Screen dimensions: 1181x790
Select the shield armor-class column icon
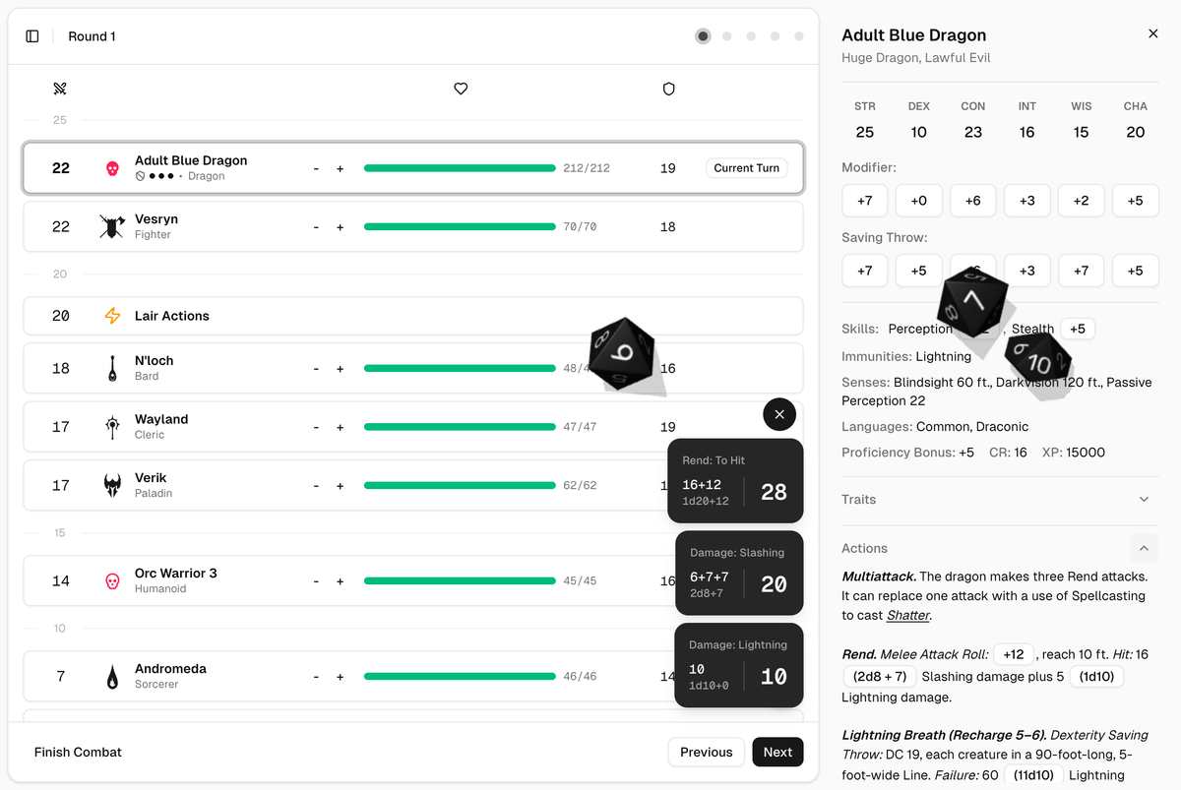668,89
